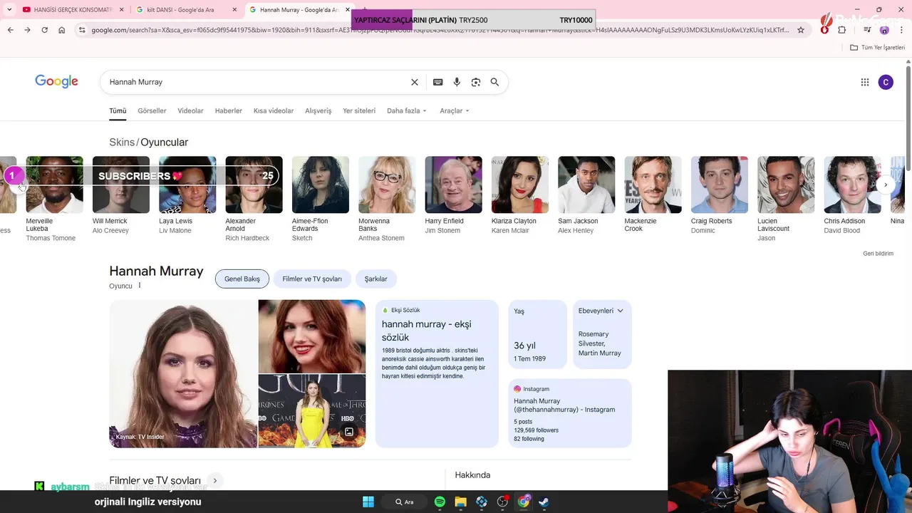The height and width of the screenshot is (513, 912).
Task: Open the tab search dropdown arrow
Action: point(9,9)
